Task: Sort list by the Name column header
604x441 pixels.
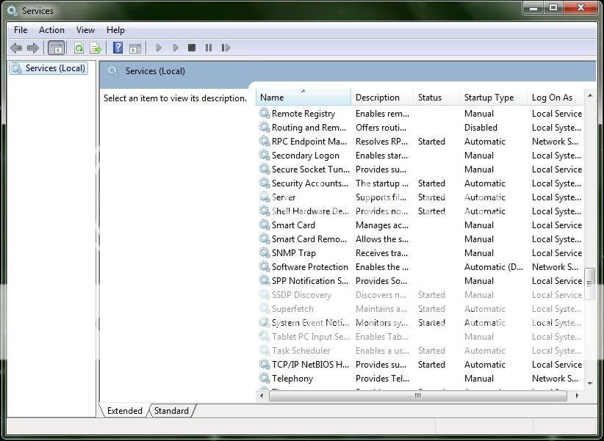Action: coord(303,98)
